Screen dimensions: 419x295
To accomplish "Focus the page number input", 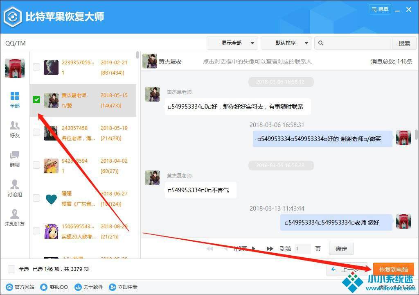I will pyautogui.click(x=302, y=249).
